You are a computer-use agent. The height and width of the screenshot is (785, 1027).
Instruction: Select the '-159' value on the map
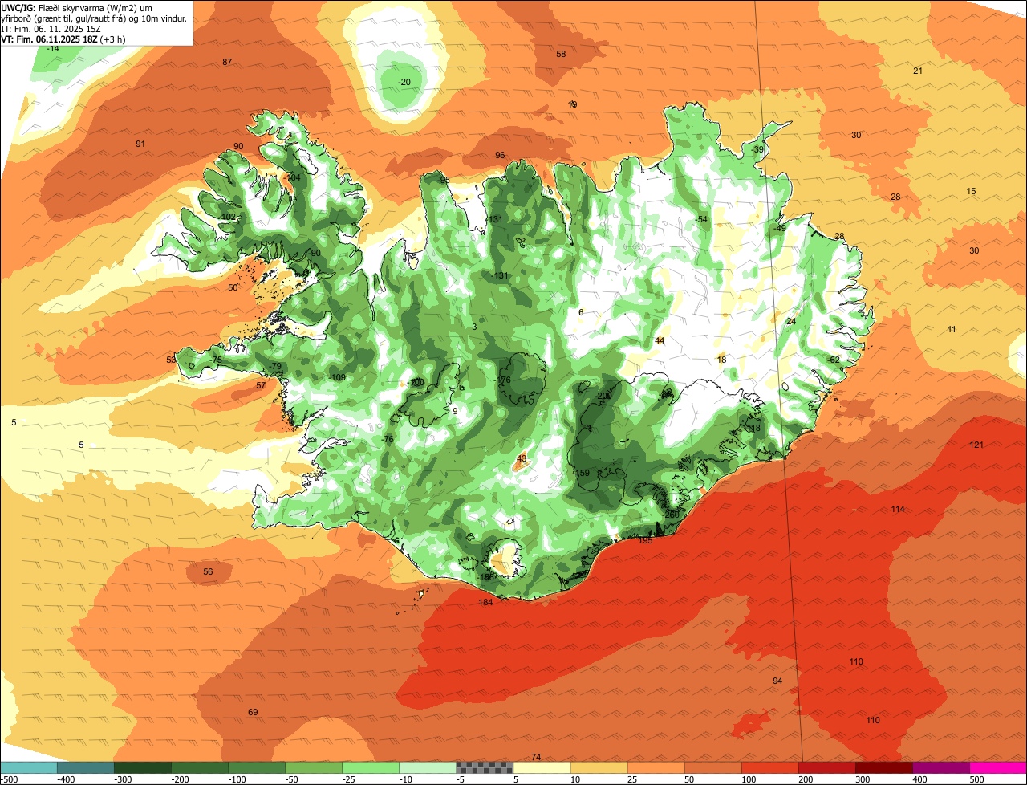582,473
